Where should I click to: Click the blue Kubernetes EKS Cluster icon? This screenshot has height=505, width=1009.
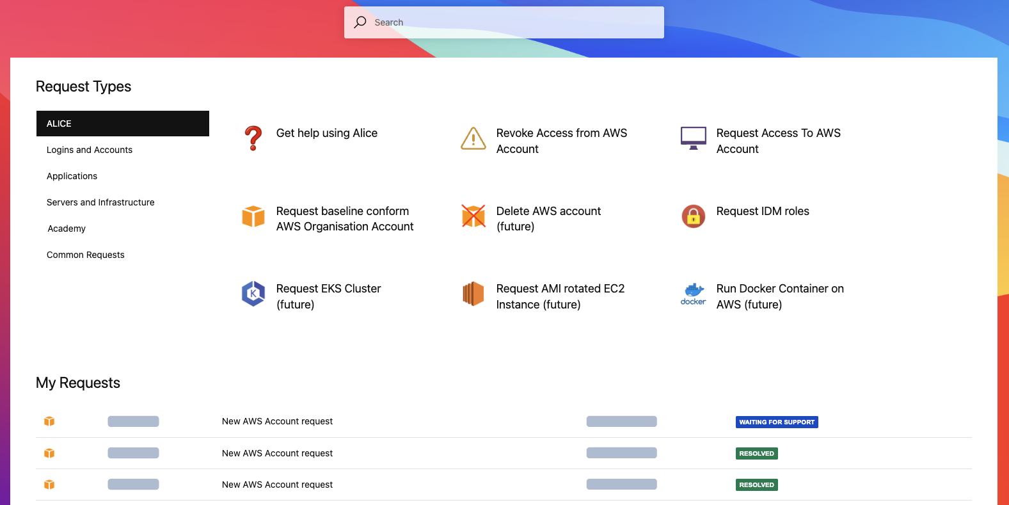pos(253,294)
